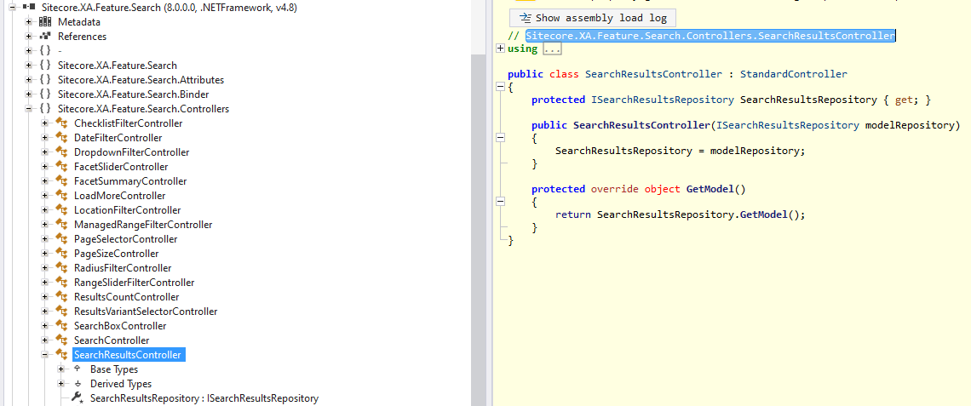Expand the Metadata node
The height and width of the screenshot is (406, 971).
coord(28,21)
